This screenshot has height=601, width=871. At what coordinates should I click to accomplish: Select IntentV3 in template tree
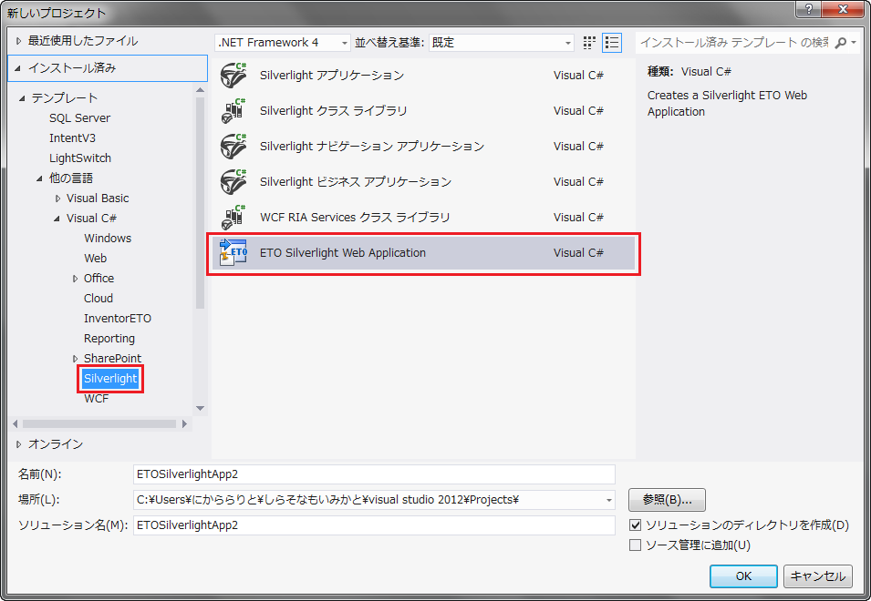click(x=72, y=138)
